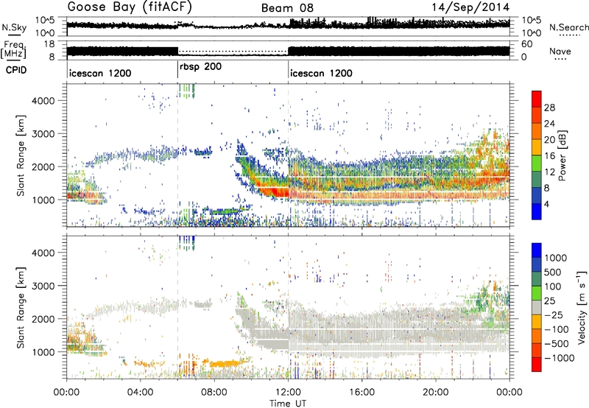Click the 20:00 time tick label

(x=435, y=393)
